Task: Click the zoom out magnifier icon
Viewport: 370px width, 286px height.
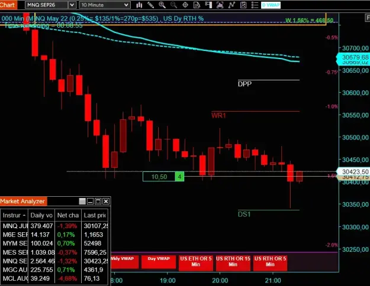Action: 173,5
